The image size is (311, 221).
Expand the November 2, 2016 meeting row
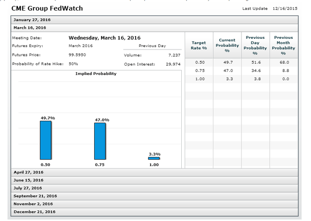click(155, 204)
